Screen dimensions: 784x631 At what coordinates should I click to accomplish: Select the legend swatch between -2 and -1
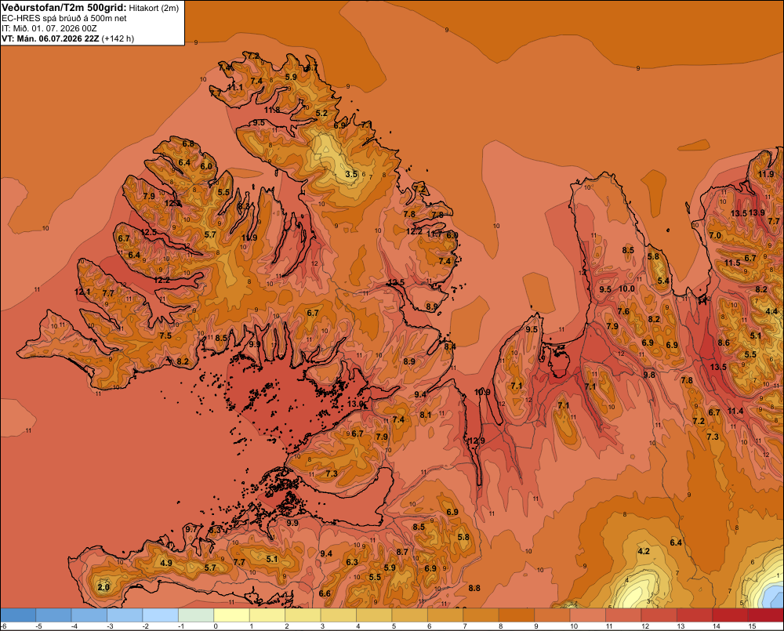pos(160,615)
